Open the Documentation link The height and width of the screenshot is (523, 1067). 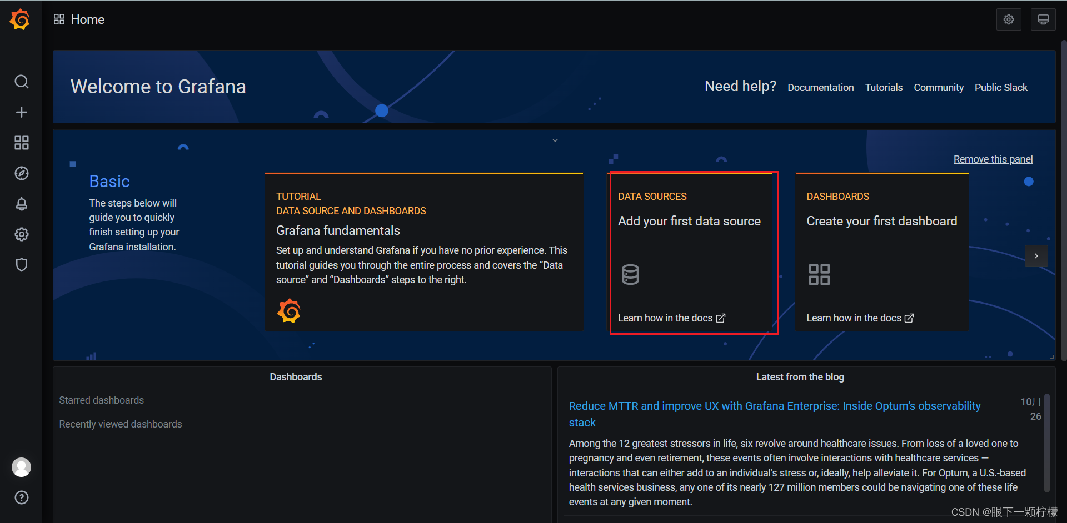pos(820,88)
